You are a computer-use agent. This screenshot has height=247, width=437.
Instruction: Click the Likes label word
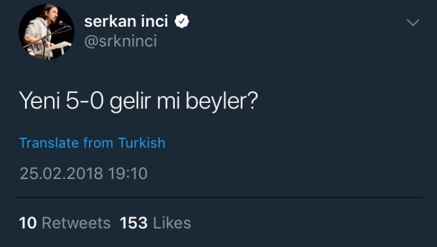(172, 223)
